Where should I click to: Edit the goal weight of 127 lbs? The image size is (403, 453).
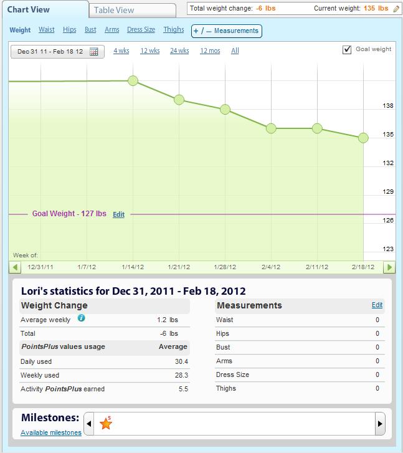click(x=118, y=214)
